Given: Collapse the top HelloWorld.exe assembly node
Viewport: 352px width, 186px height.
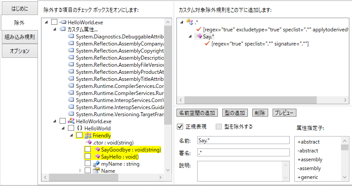Looking at the screenshot, I should click(46, 22).
